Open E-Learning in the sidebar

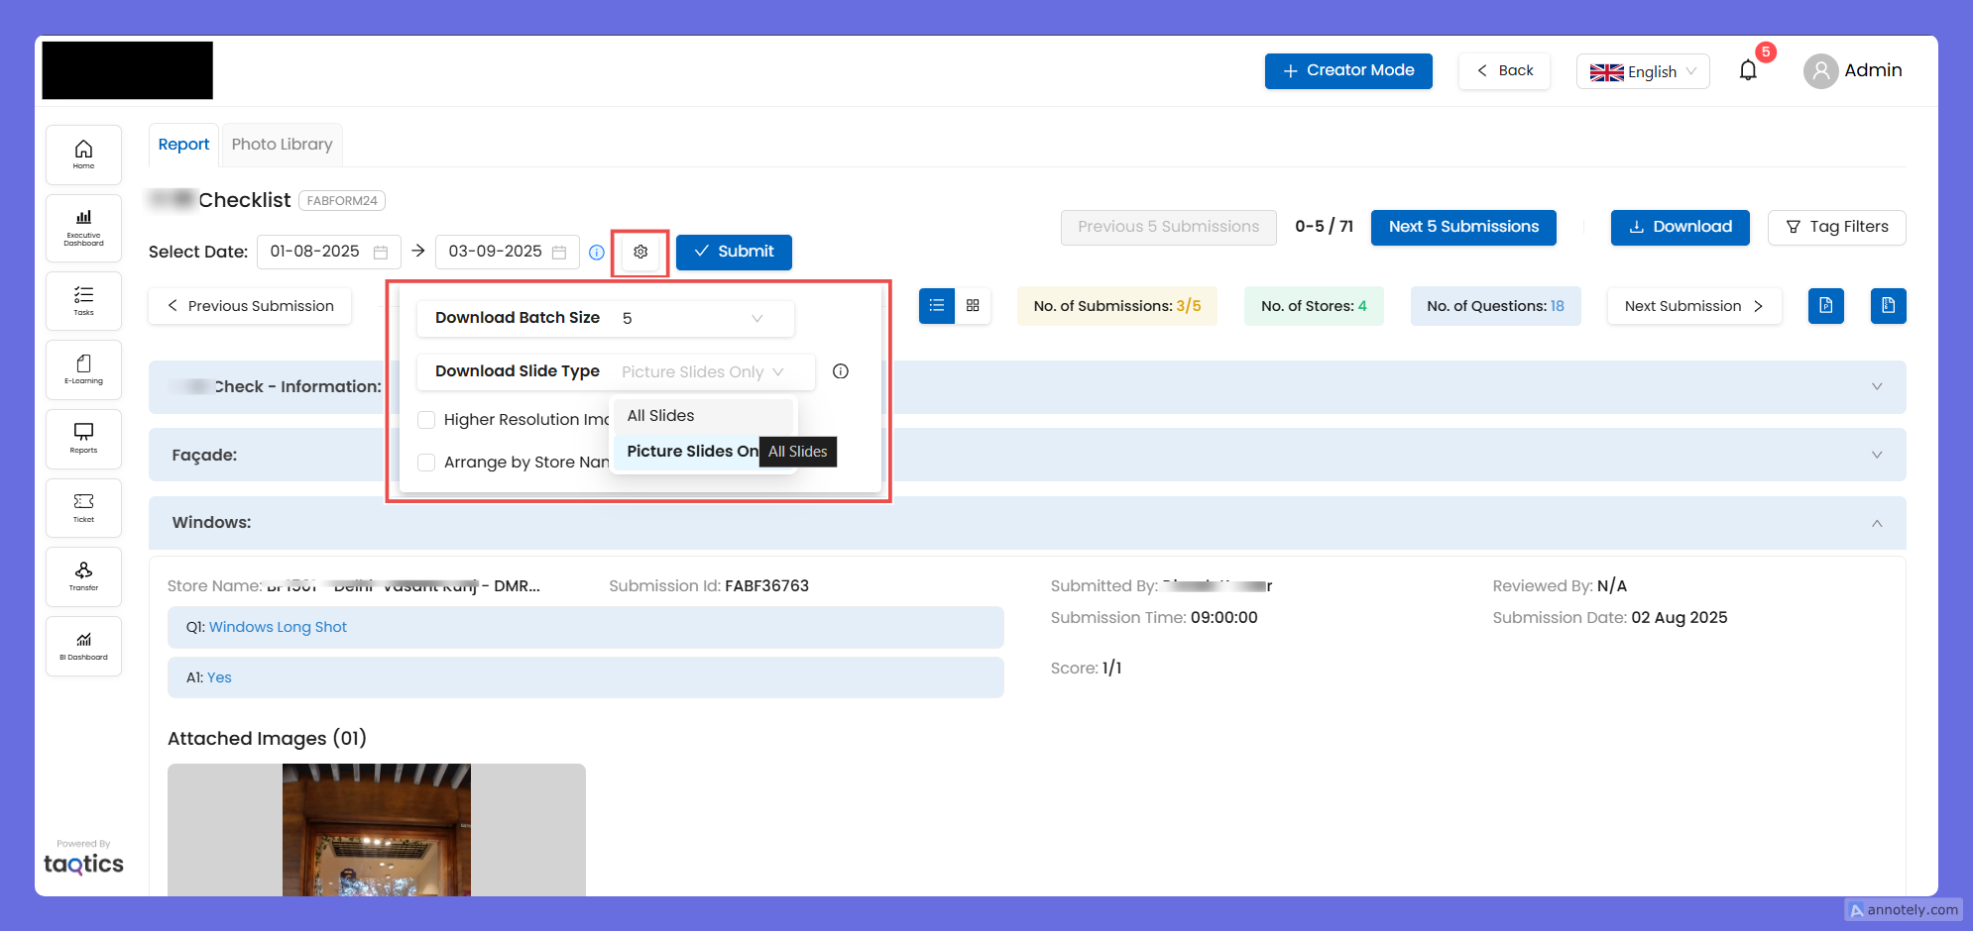coord(83,369)
